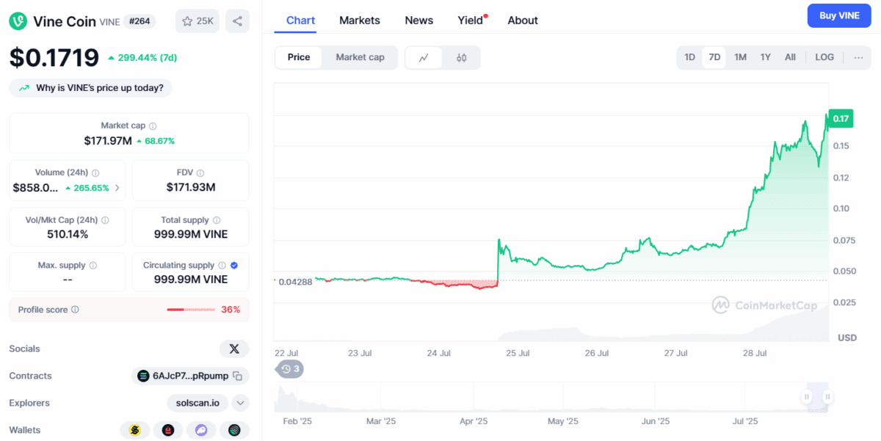Adjust the left range selector handle

[x=807, y=397]
